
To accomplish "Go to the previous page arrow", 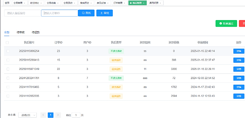I will pyautogui.click(x=43, y=115).
